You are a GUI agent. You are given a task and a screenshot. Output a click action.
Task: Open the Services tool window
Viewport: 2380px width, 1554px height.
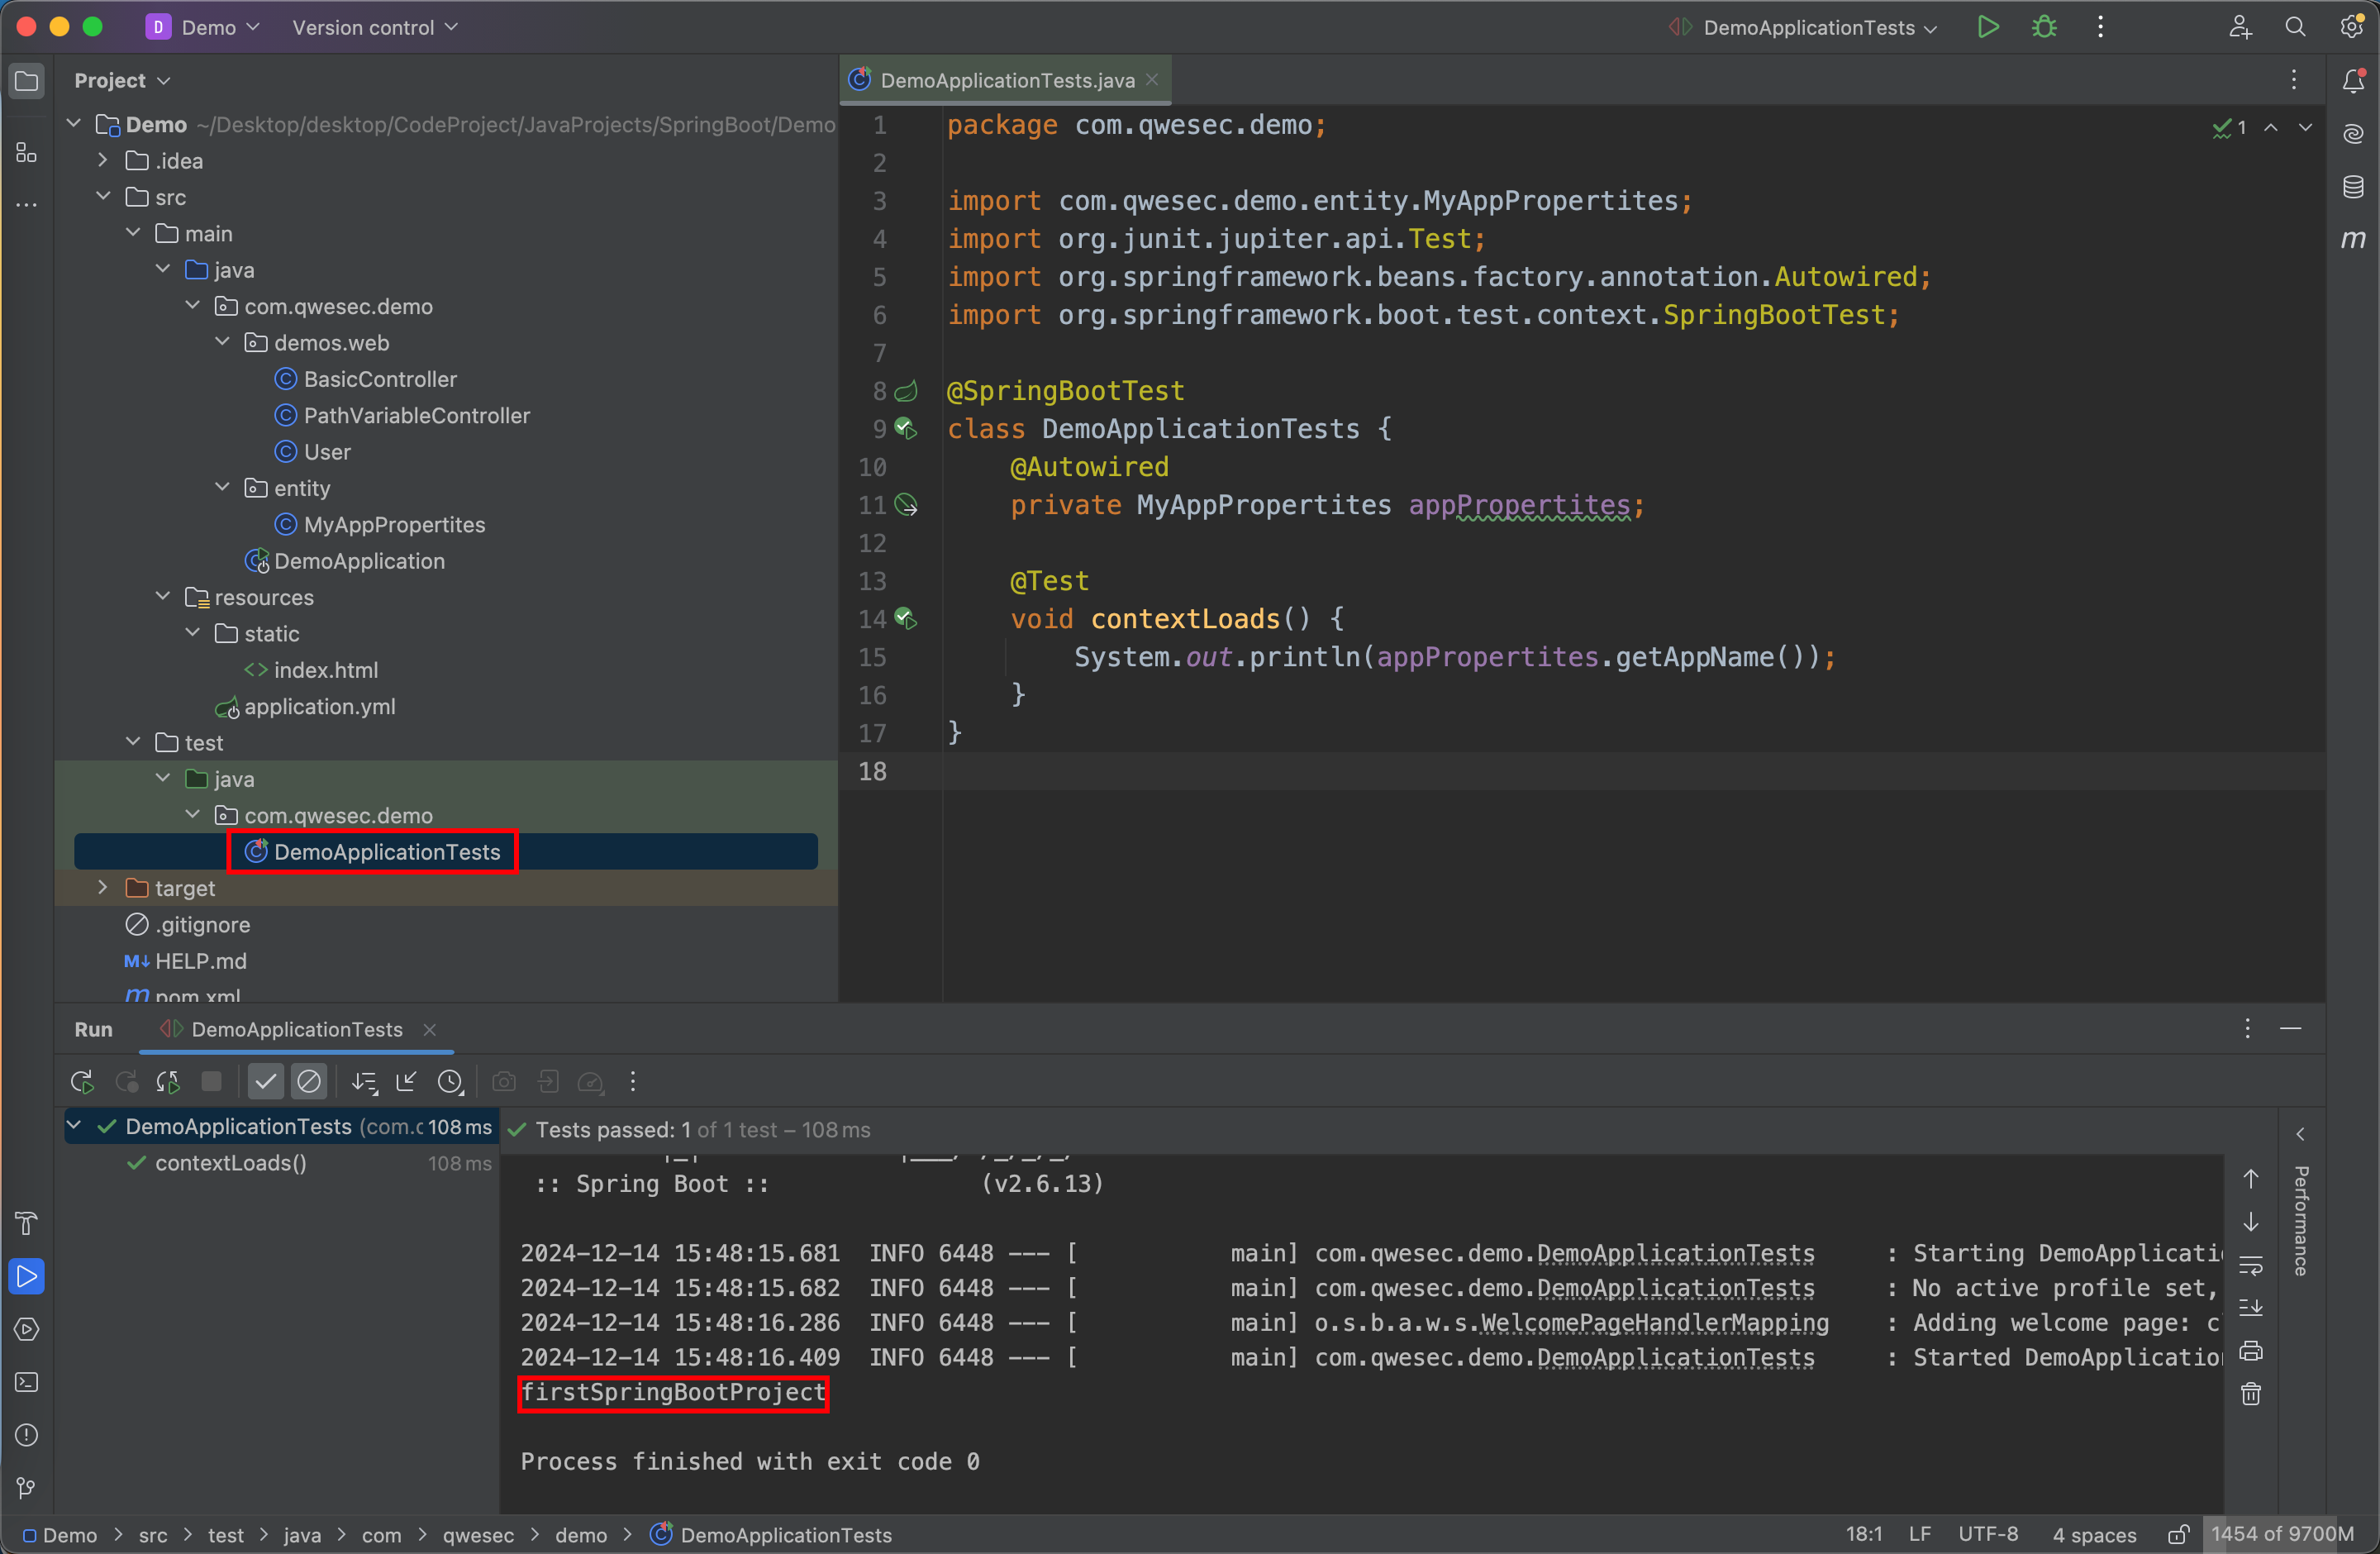pyautogui.click(x=27, y=1329)
